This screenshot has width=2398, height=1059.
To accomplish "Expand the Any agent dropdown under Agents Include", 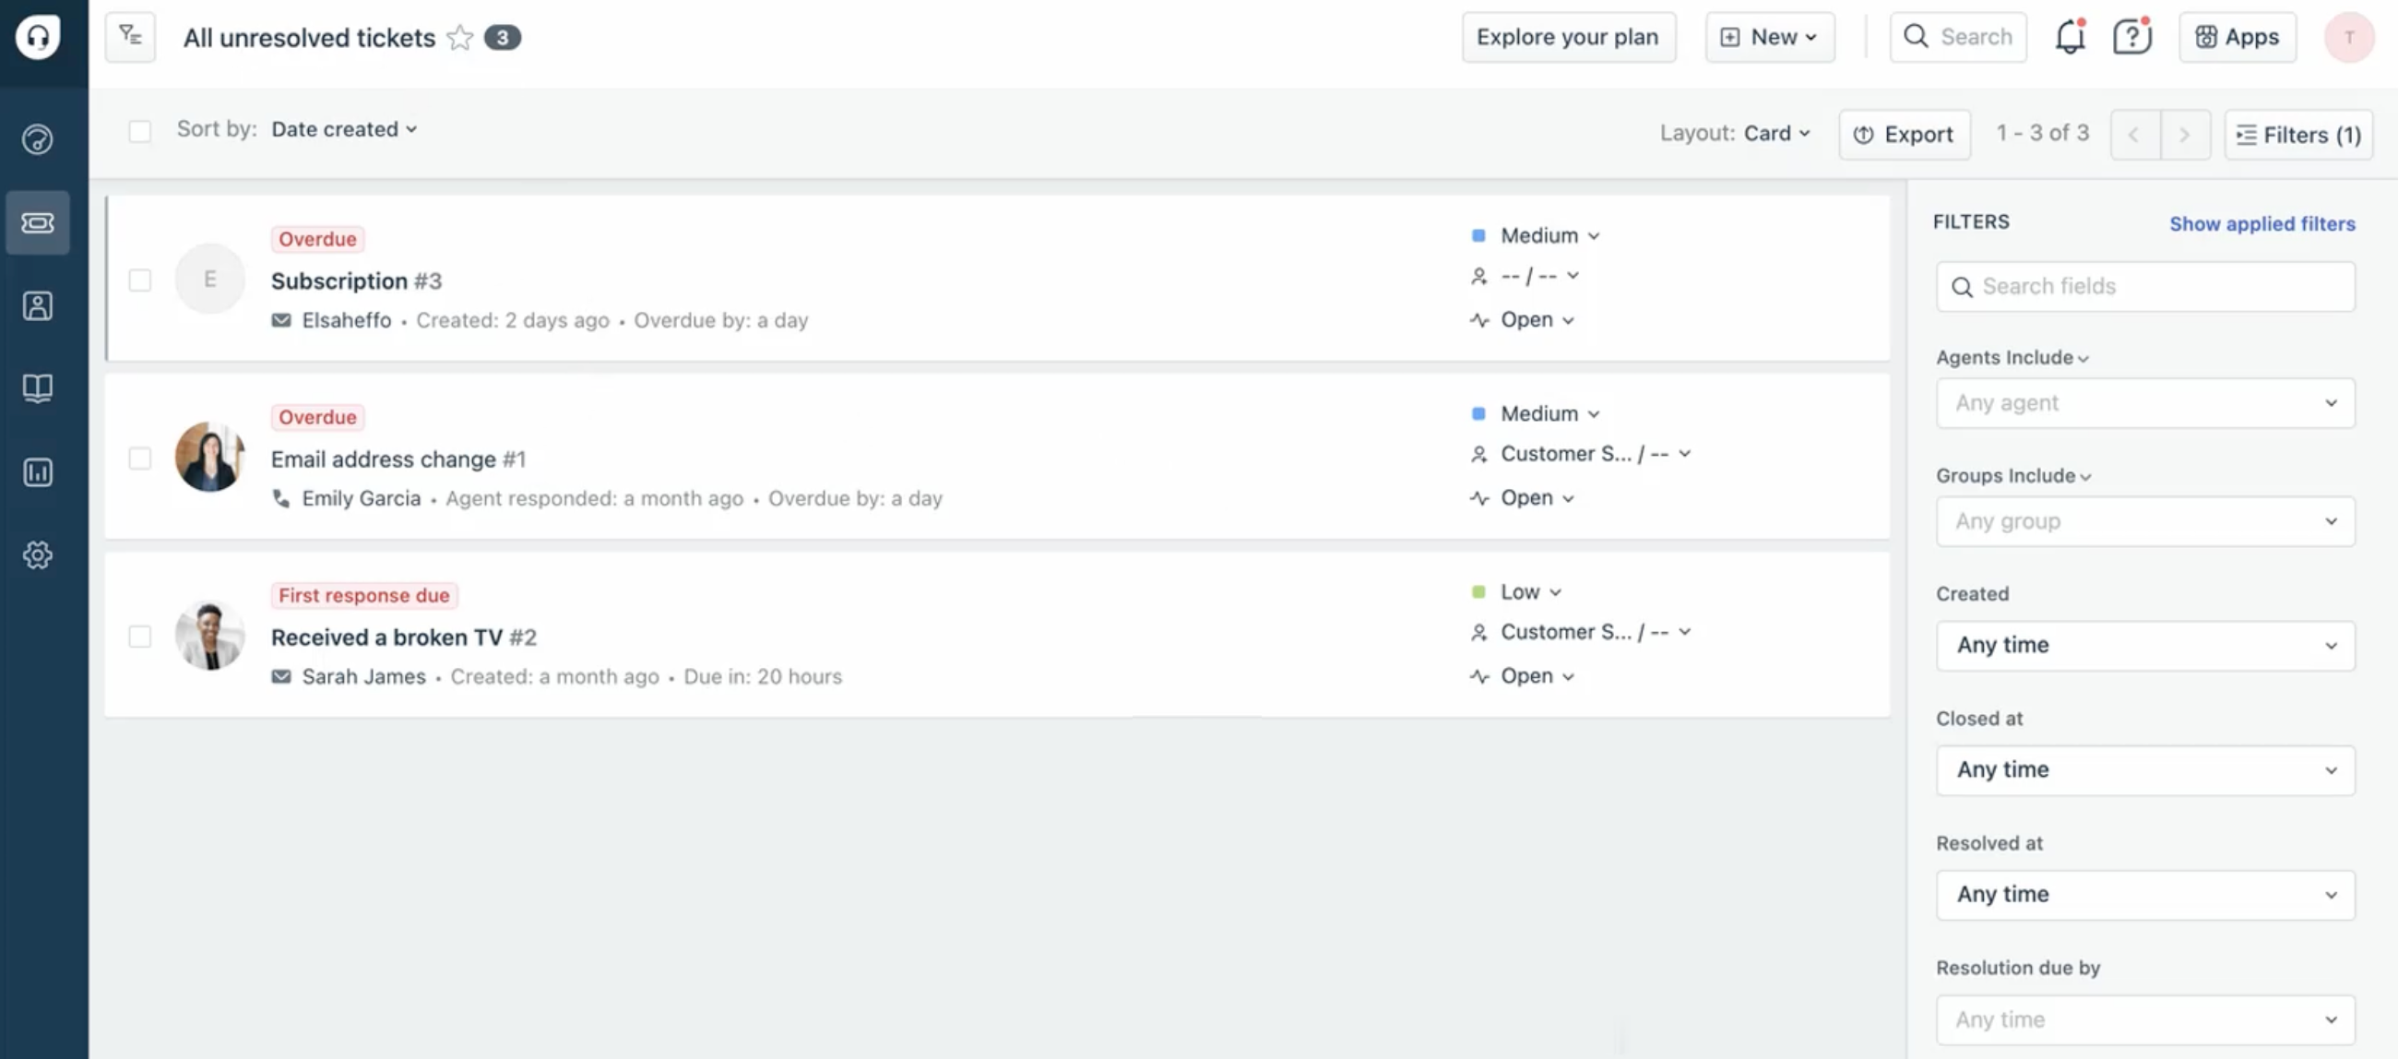I will [x=2143, y=403].
